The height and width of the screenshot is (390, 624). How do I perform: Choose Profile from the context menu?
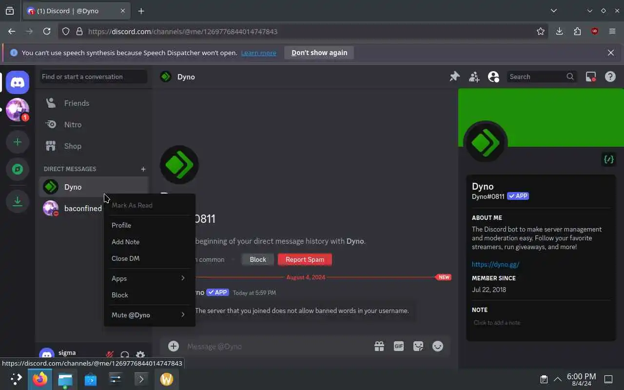[x=149, y=225]
